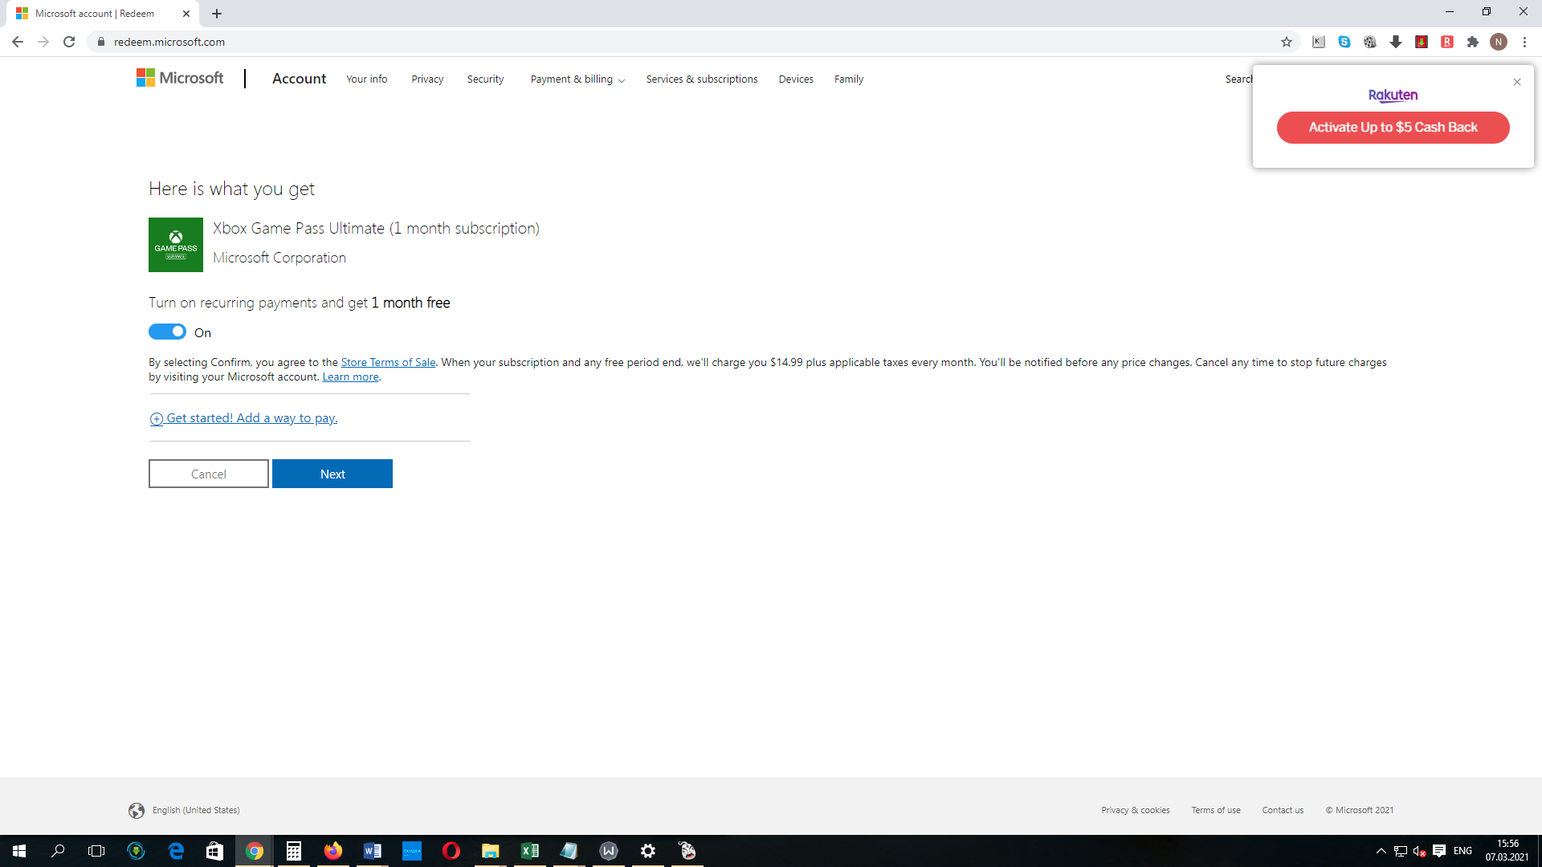Open Terms of use footer link
This screenshot has width=1542, height=867.
1216,810
